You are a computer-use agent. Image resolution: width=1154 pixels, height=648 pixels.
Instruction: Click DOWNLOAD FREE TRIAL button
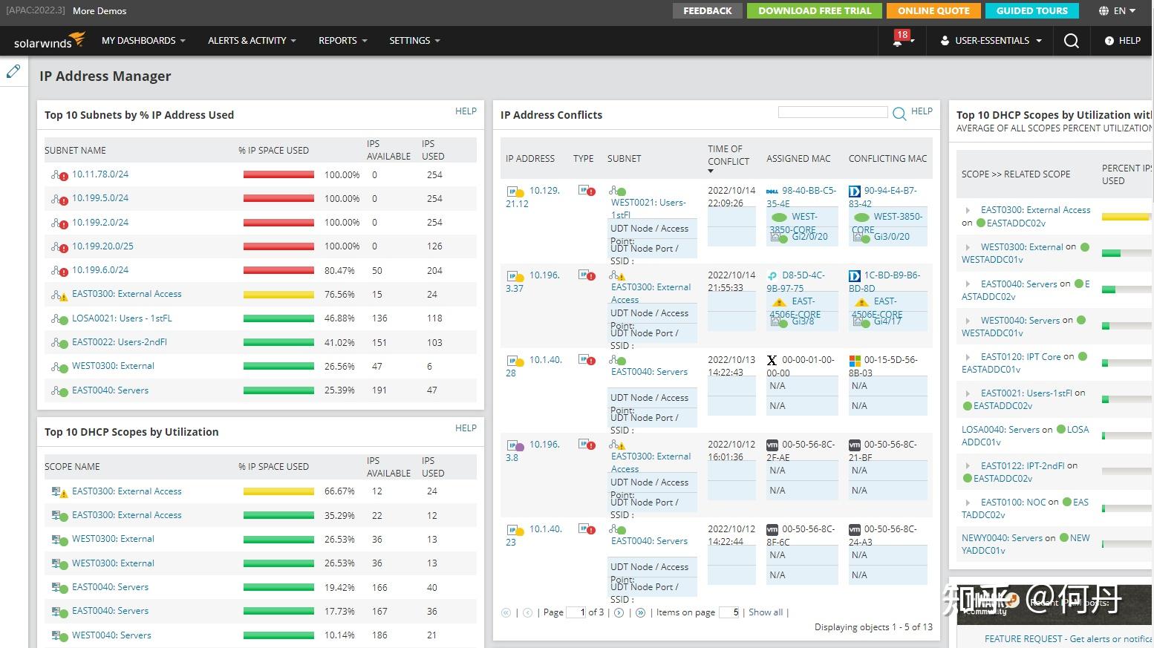point(814,11)
